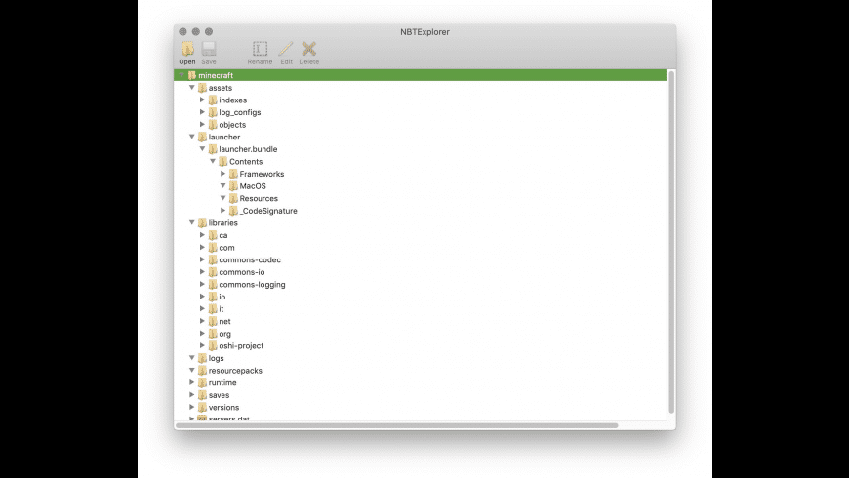This screenshot has width=849, height=478.
Task: Click the folder icon beside logs
Action: (202, 358)
